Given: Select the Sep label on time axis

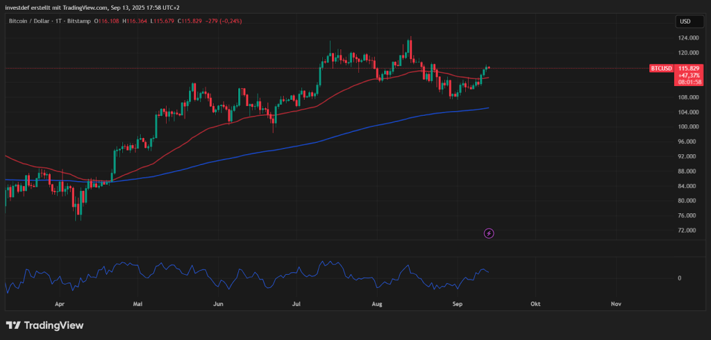Looking at the screenshot, I should [458, 303].
